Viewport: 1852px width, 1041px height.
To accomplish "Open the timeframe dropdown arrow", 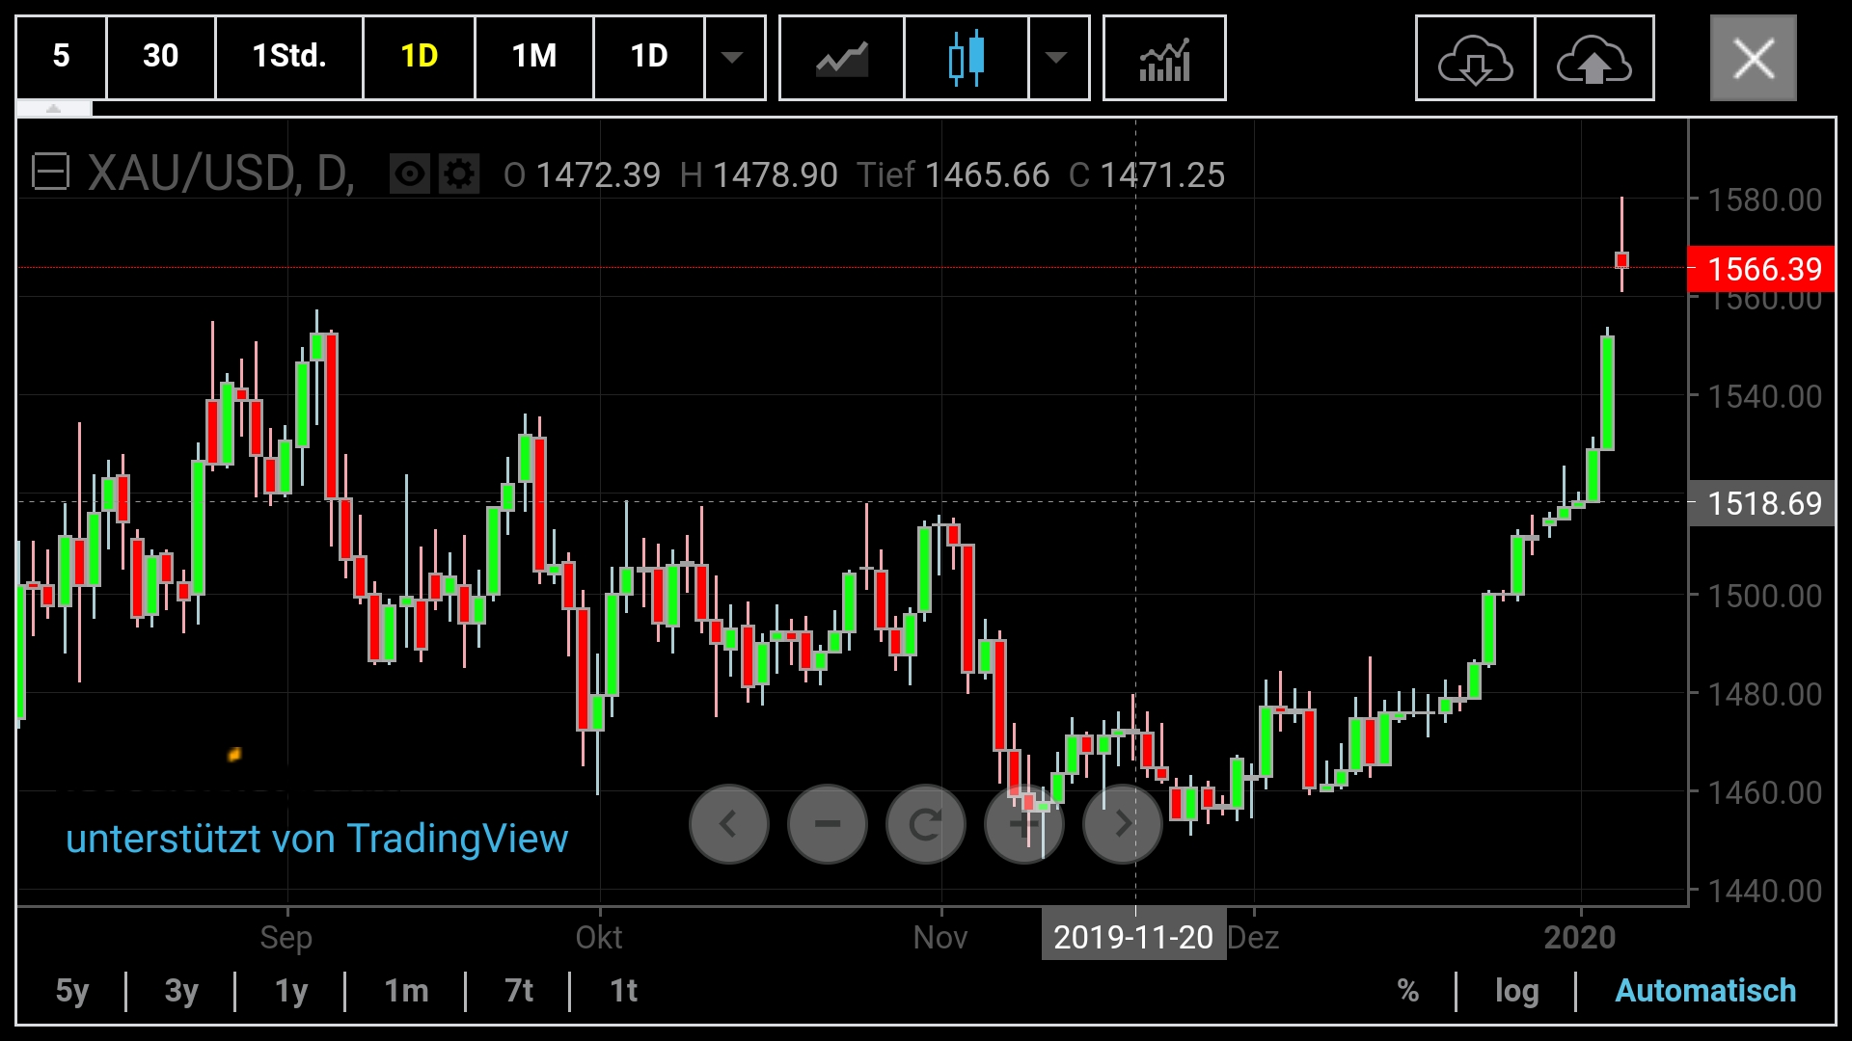I will pyautogui.click(x=733, y=58).
